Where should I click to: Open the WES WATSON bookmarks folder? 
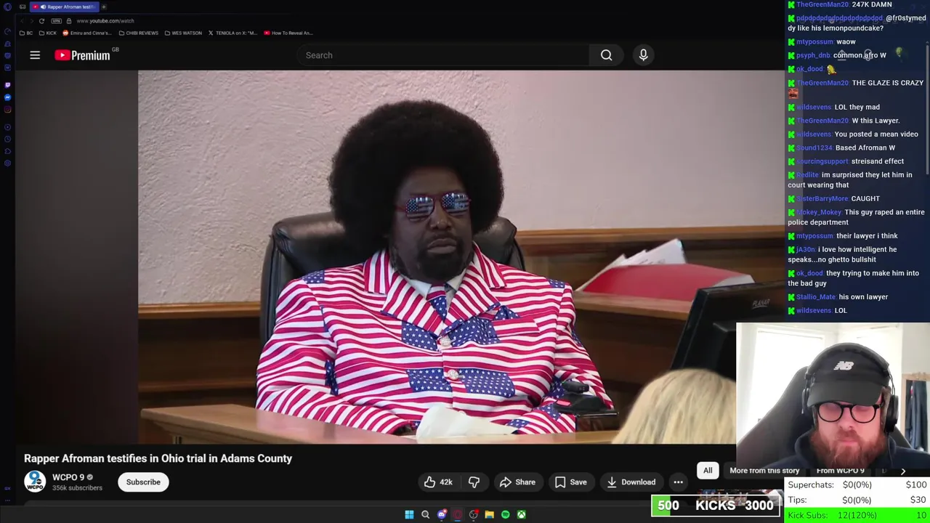pos(183,33)
